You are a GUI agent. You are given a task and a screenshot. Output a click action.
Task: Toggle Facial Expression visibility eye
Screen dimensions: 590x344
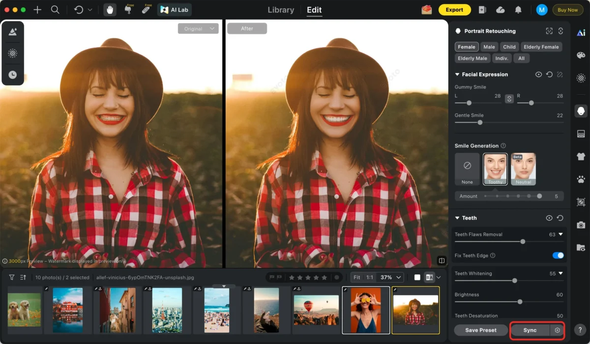538,75
